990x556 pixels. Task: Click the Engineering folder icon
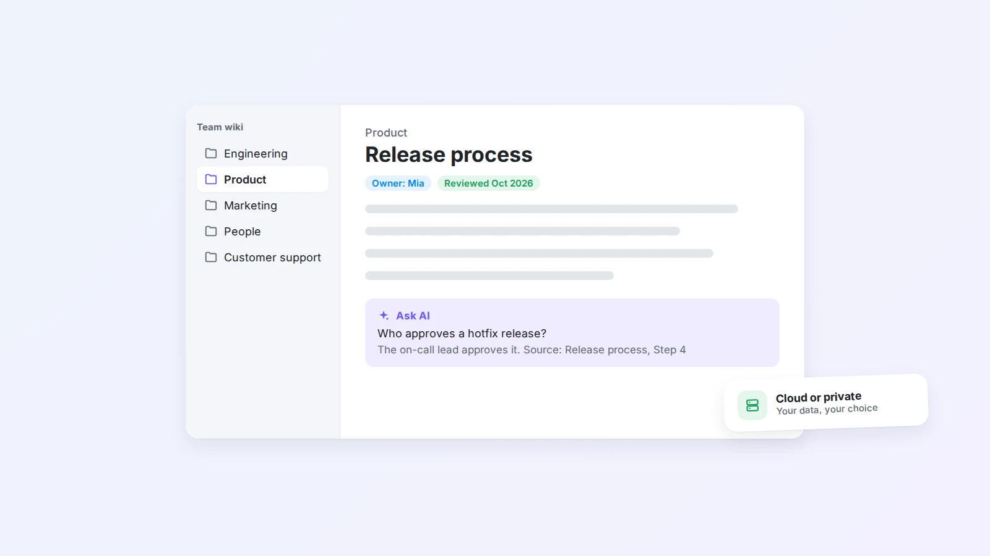[211, 153]
